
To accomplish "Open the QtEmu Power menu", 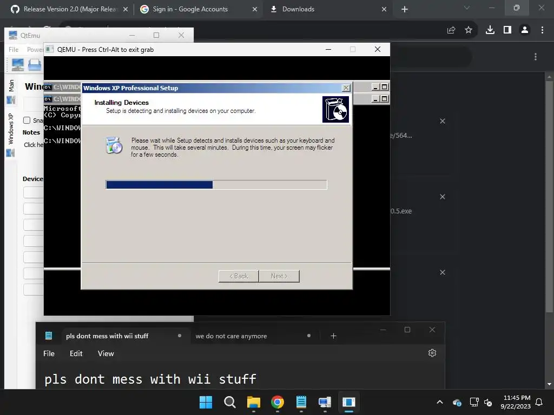I will (35, 50).
